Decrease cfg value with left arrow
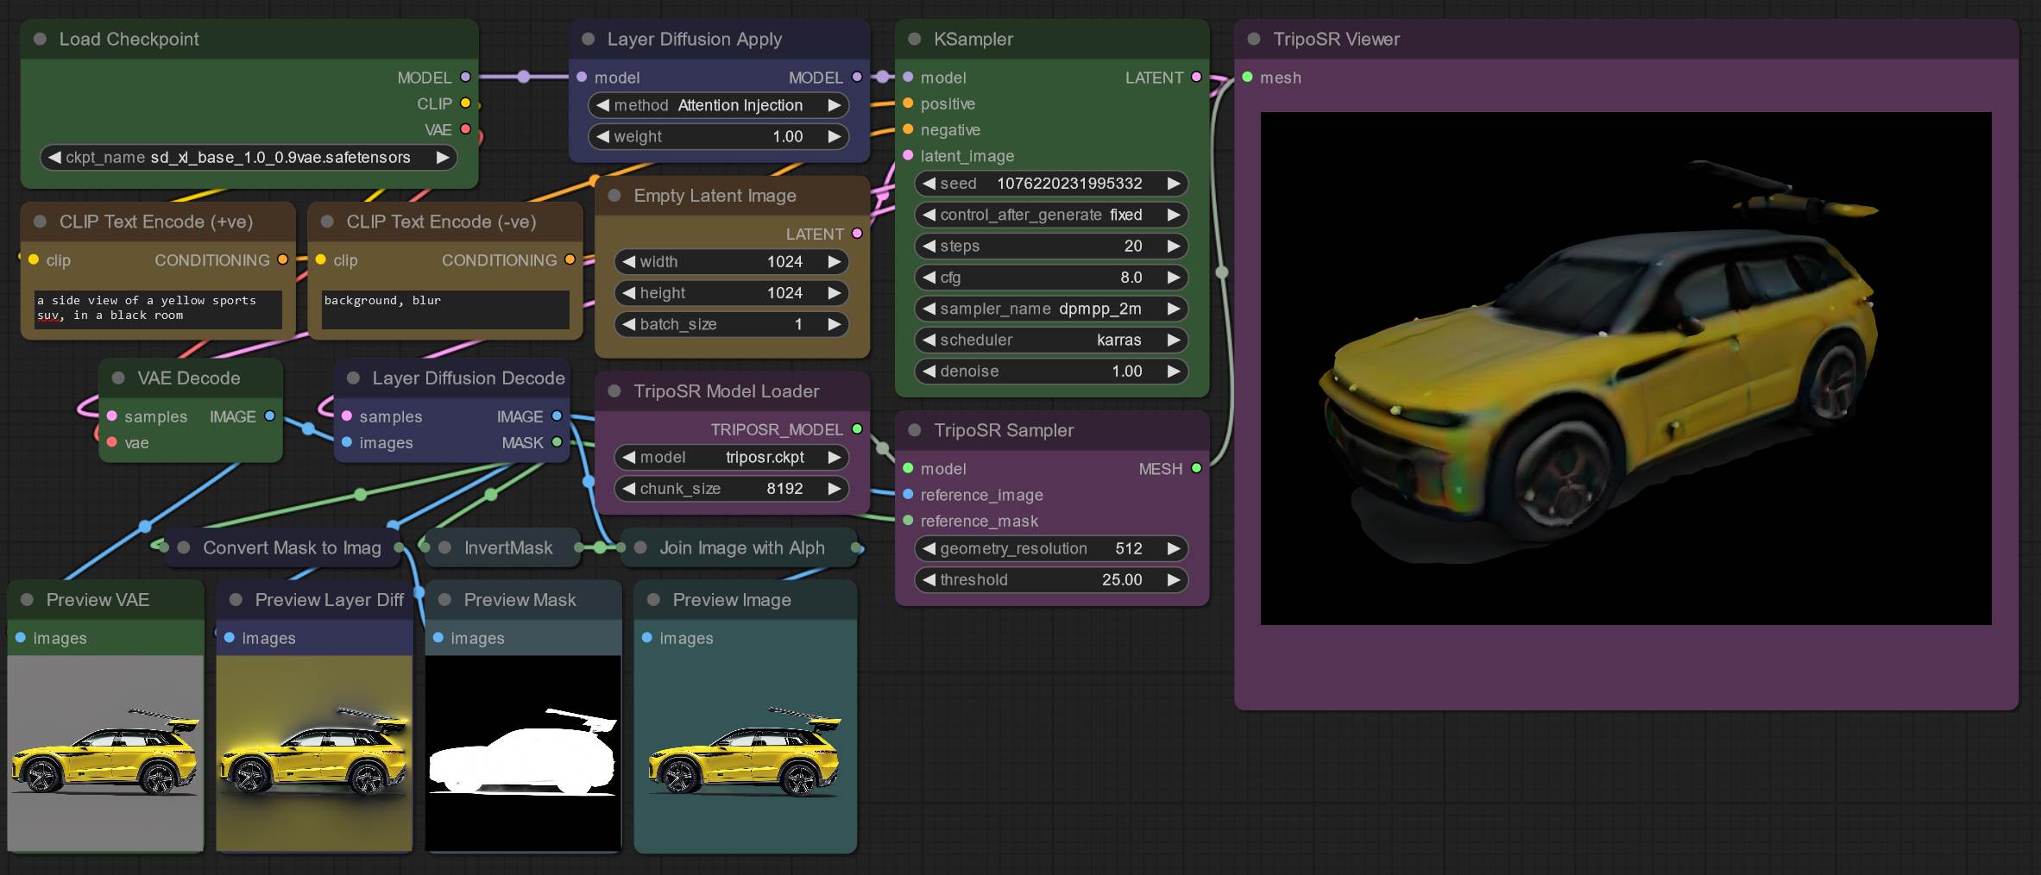 929,278
